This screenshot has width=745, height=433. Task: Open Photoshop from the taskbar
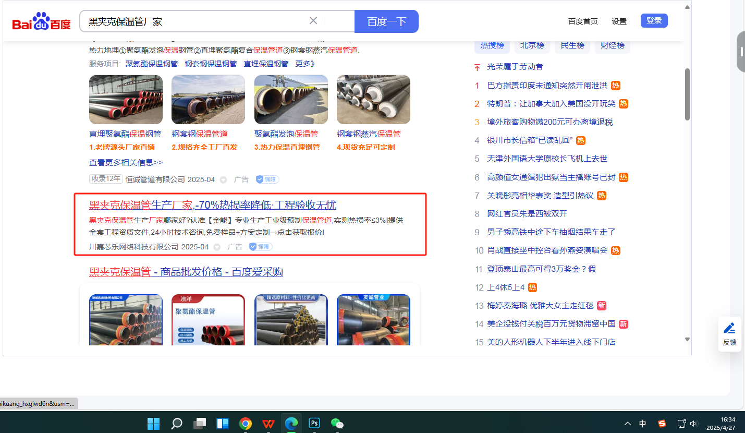tap(314, 423)
